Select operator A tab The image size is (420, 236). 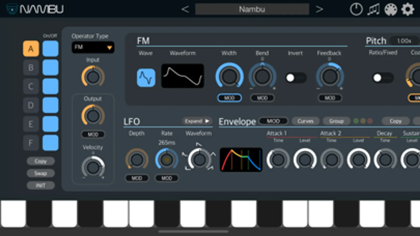pos(31,49)
